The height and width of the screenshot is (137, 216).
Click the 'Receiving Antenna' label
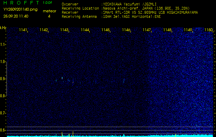[x=79, y=17]
